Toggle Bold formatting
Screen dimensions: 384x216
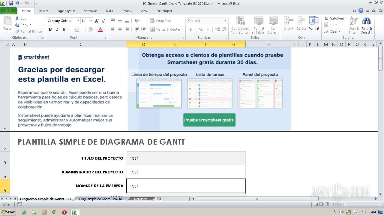(x=50, y=29)
